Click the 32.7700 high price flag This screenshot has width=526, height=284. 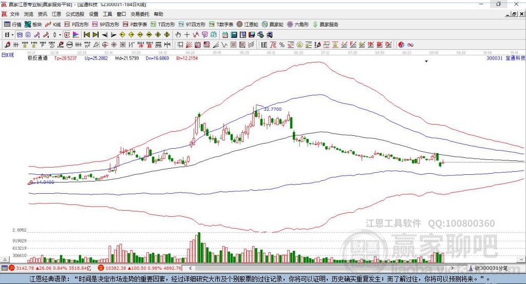[272, 109]
